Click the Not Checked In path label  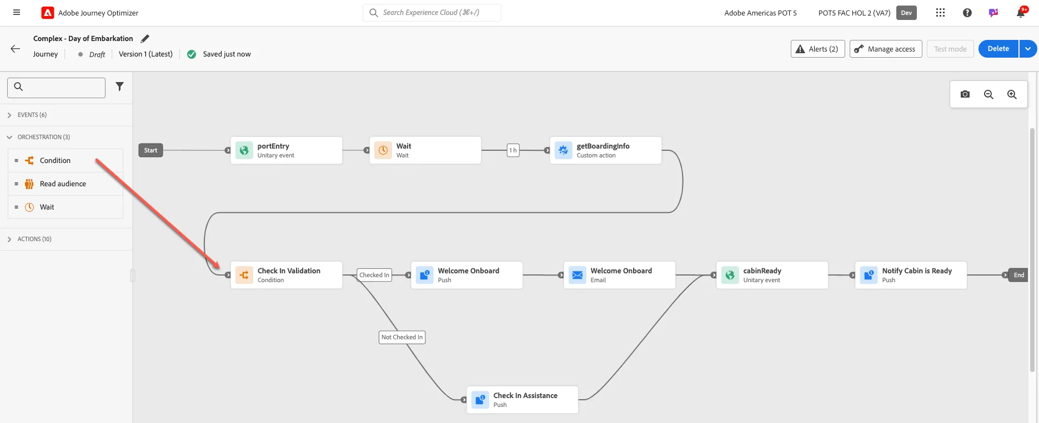point(402,337)
